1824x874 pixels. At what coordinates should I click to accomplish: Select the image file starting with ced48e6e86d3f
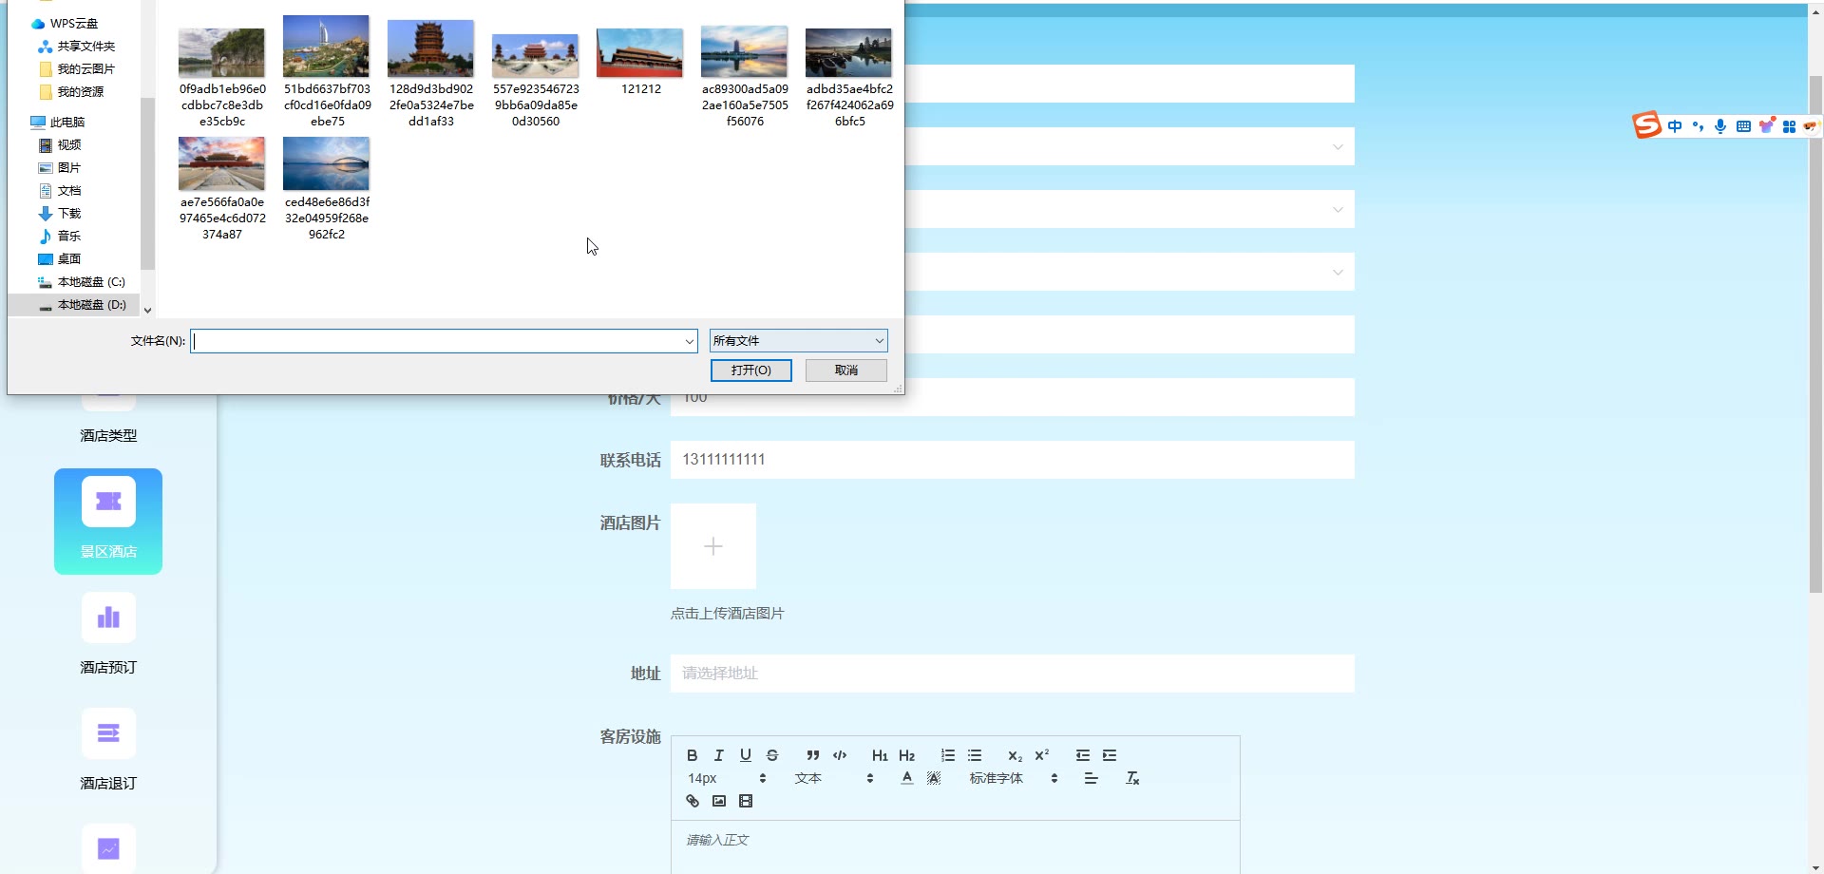pos(327,189)
